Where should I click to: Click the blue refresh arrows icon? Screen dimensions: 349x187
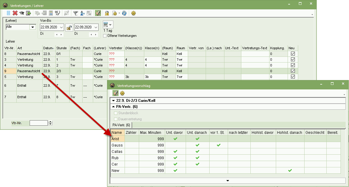[124, 13]
